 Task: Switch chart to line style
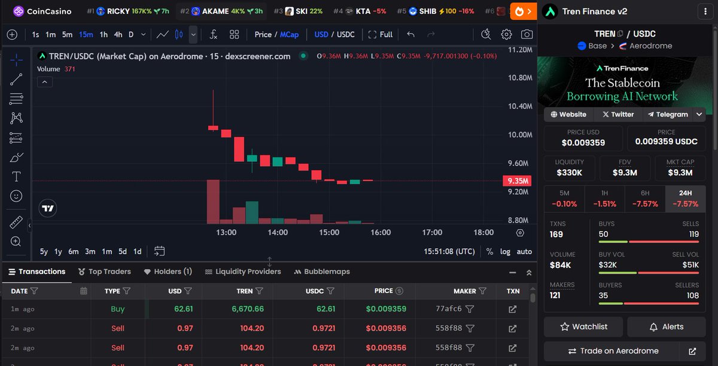(x=163, y=35)
